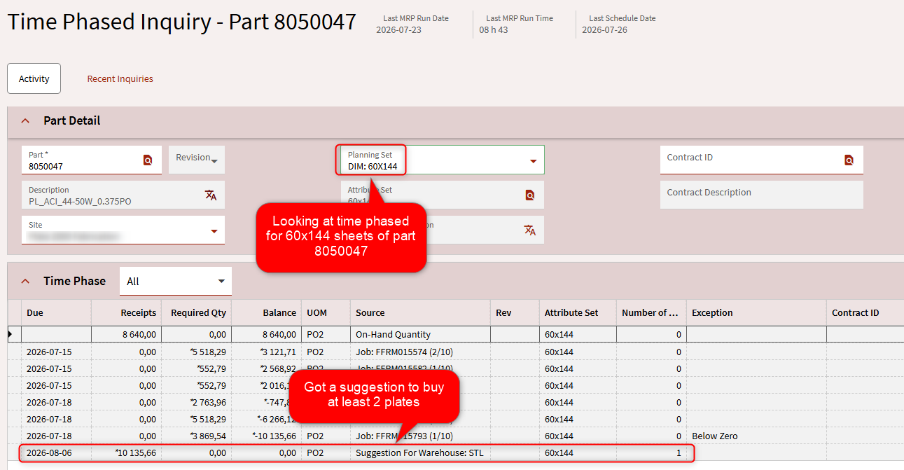
Task: Select the *-10 135,66 balance cell
Action: coord(266,436)
